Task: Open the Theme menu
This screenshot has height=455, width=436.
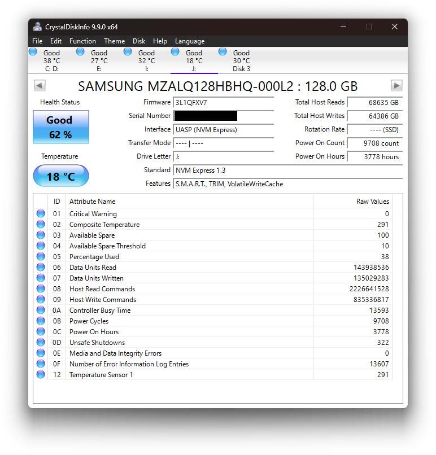Action: [x=115, y=41]
